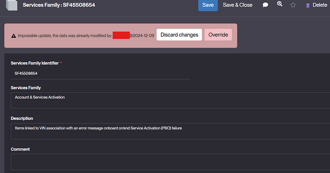Click the empty Comment text area
This screenshot has height=173, width=330.
171,162
